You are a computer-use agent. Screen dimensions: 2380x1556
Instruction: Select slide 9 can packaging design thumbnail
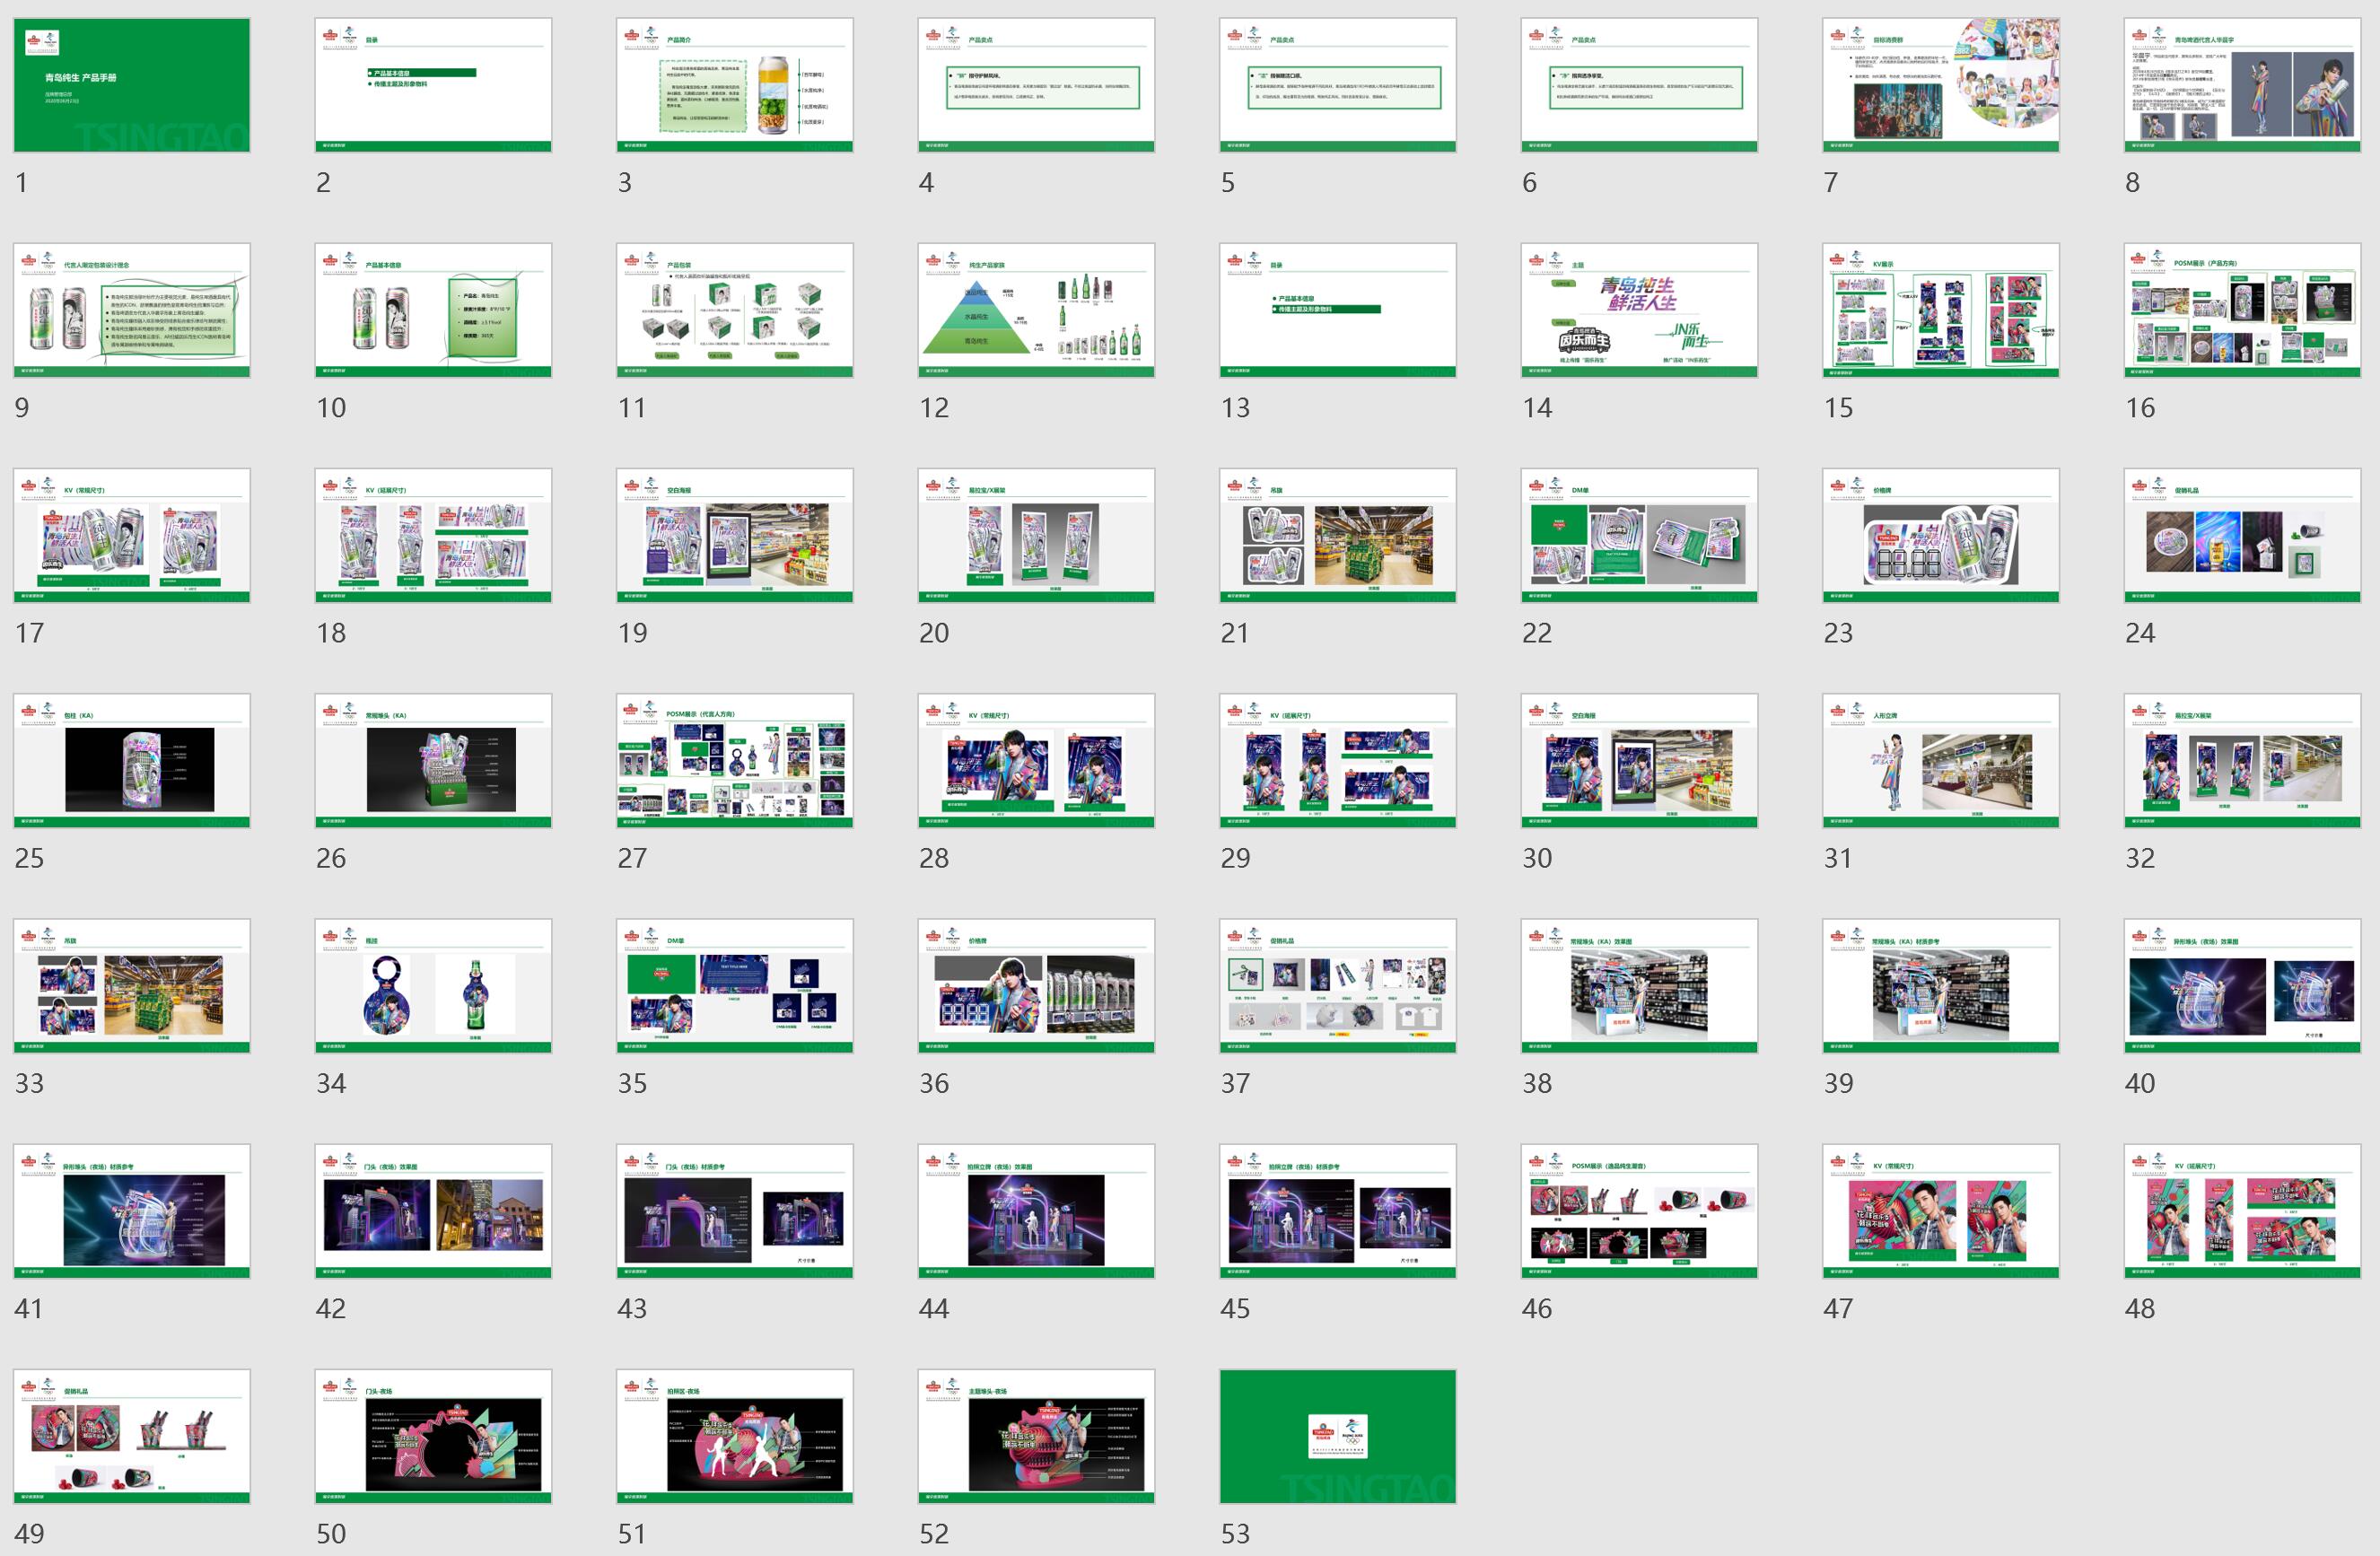132,310
